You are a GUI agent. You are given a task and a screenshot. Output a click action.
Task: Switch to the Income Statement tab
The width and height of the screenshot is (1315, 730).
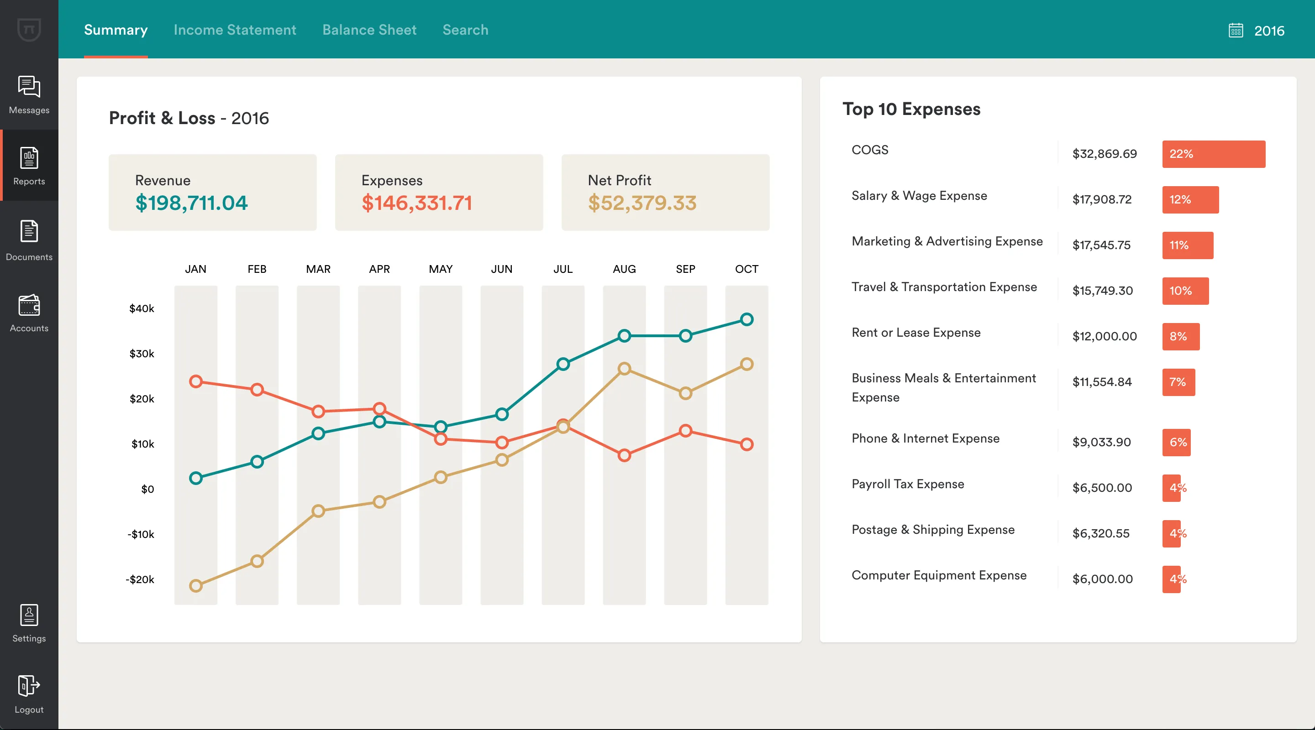[235, 30]
